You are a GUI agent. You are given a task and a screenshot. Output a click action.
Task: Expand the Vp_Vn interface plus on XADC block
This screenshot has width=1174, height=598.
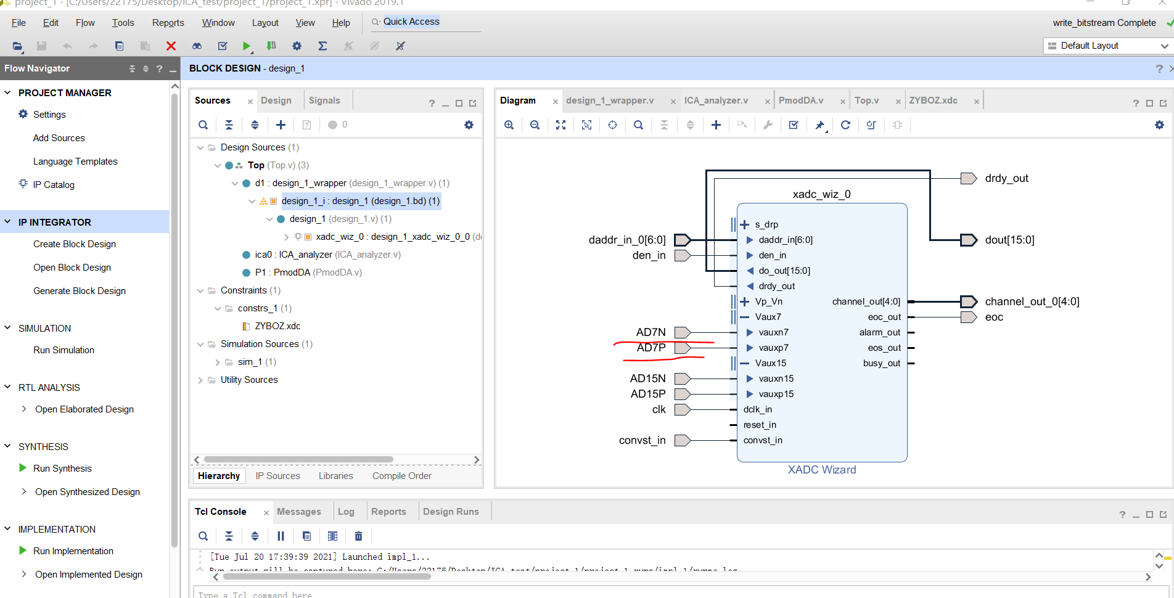click(744, 301)
